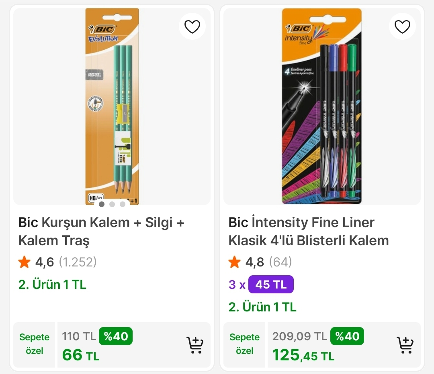
Task: Tap the heart icon on Bic İntensity Fine Liner
Action: point(402,26)
